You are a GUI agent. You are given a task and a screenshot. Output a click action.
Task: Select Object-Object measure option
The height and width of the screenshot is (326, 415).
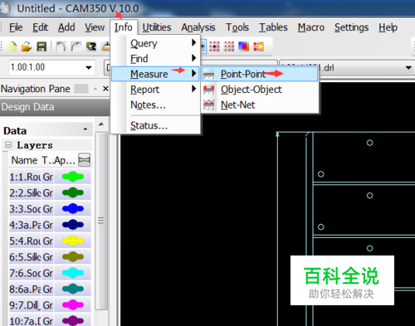pyautogui.click(x=260, y=90)
